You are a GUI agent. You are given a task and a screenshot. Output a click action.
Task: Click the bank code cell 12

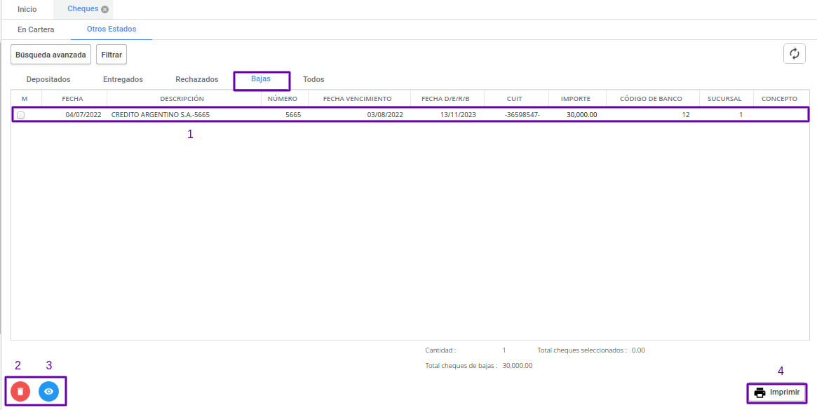click(686, 115)
